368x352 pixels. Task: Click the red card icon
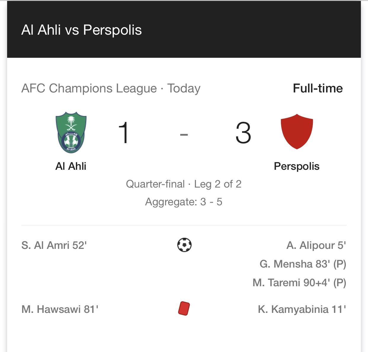click(x=184, y=308)
